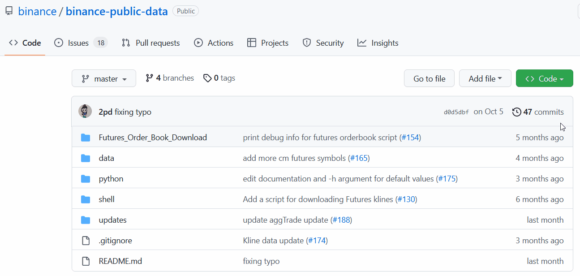Open the Insights tab
The height and width of the screenshot is (276, 580).
tap(378, 43)
